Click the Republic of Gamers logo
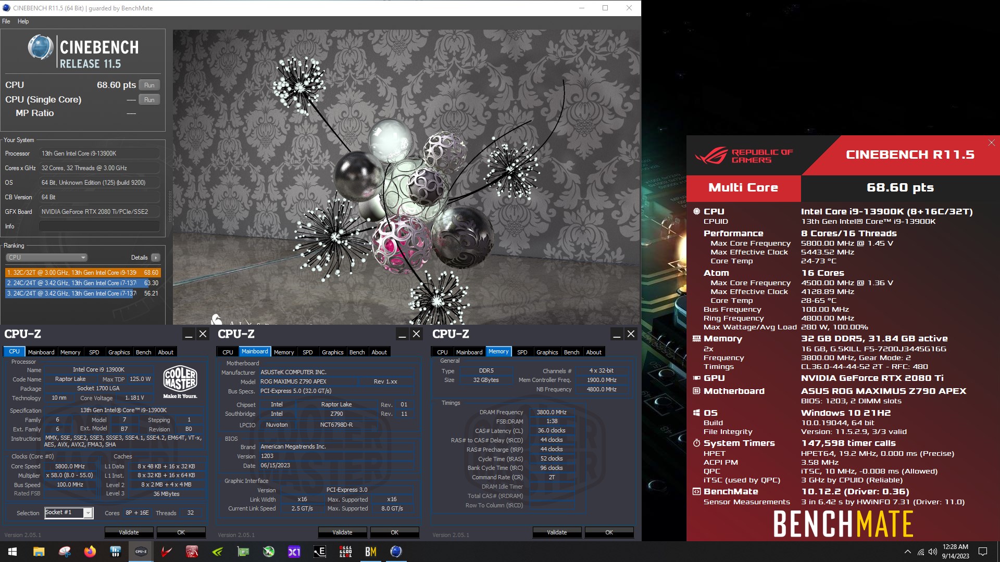Viewport: 1000px width, 562px height. pyautogui.click(x=744, y=156)
